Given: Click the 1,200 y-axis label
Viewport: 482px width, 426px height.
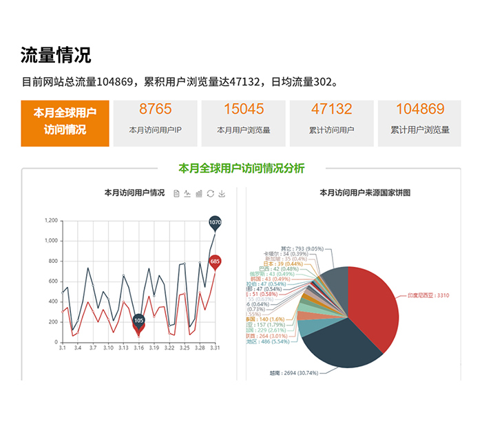Looking at the screenshot, I should click(52, 220).
